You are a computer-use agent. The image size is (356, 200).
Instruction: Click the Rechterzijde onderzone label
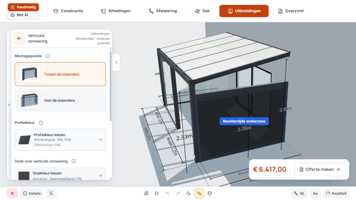(x=244, y=121)
